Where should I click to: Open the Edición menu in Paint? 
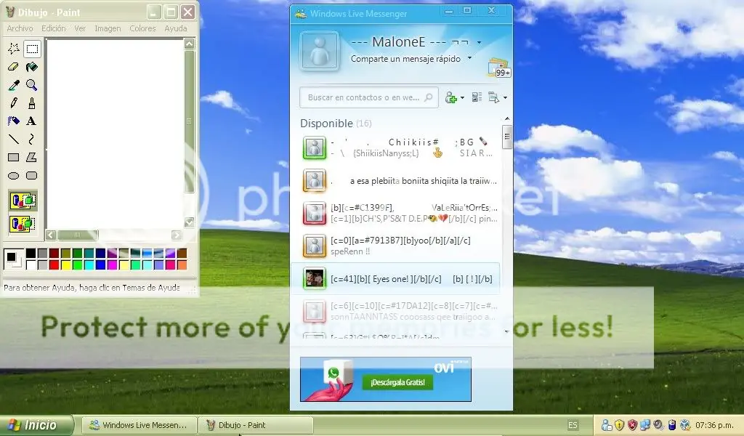pos(54,28)
